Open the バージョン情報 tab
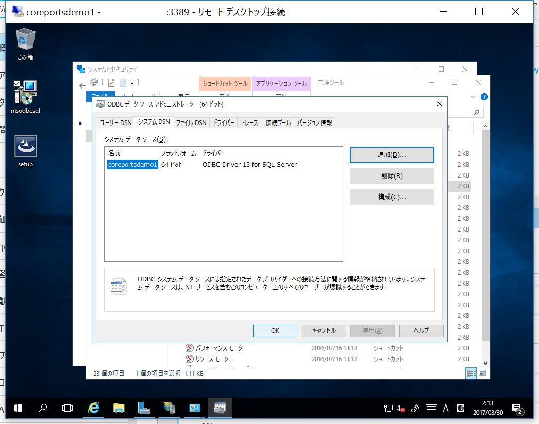 [314, 122]
